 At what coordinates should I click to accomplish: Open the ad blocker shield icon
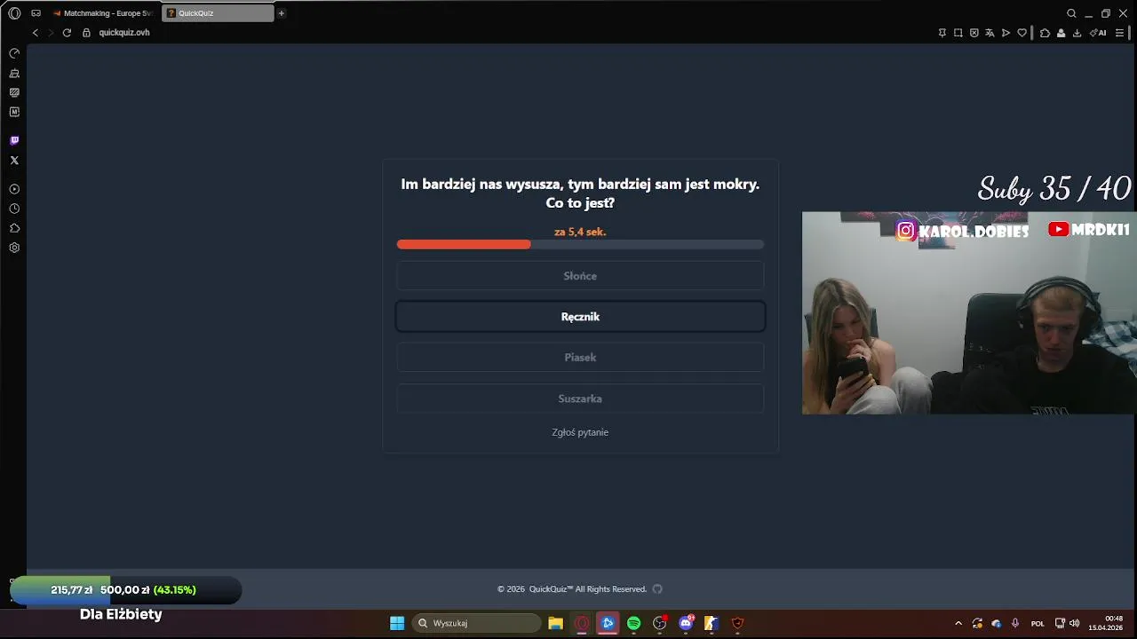(x=974, y=33)
